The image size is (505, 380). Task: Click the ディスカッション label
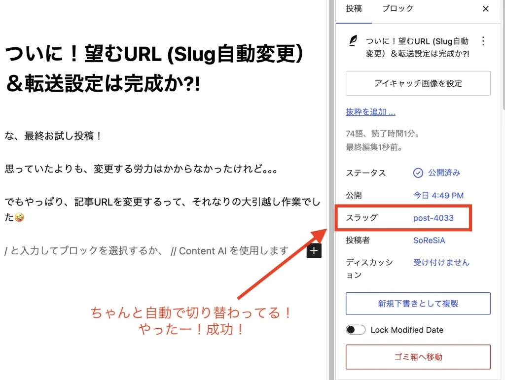pyautogui.click(x=369, y=269)
